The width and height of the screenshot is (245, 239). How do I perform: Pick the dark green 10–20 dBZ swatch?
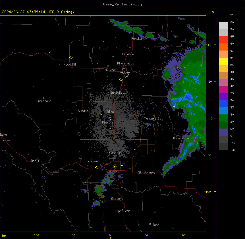(223, 125)
